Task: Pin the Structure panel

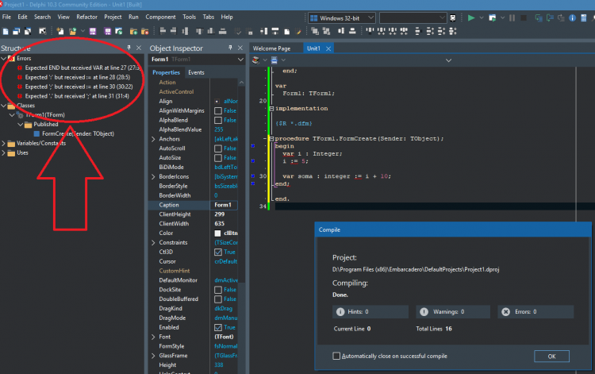Action: [x=129, y=48]
